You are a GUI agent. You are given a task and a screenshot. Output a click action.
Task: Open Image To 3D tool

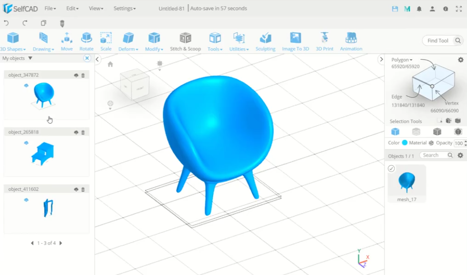tap(295, 42)
